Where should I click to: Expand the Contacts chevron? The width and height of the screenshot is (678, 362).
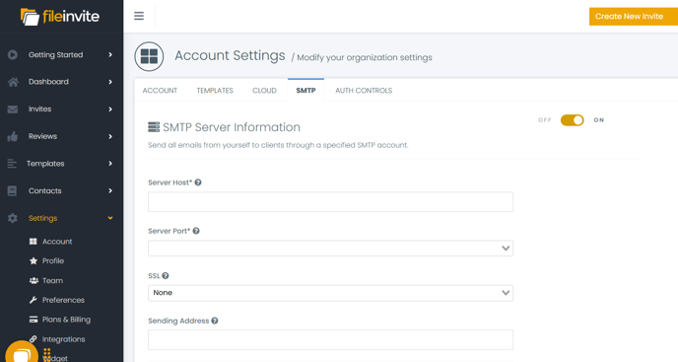(x=110, y=190)
